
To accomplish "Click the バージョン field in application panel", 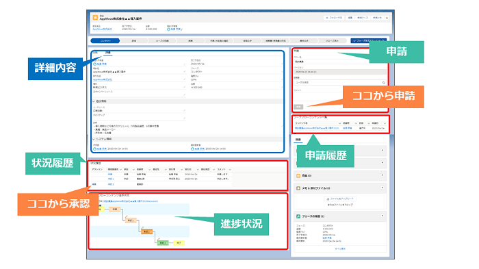I will [x=339, y=72].
